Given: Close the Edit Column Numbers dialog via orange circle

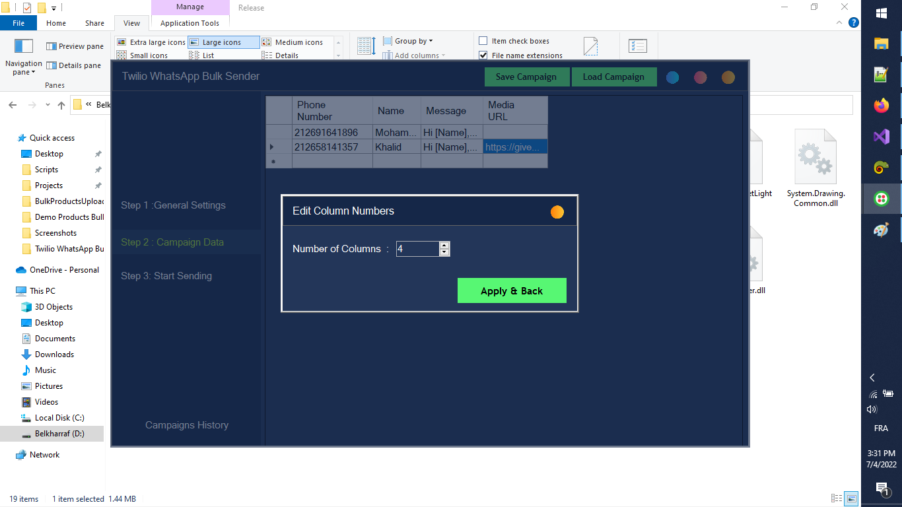Looking at the screenshot, I should [x=557, y=211].
